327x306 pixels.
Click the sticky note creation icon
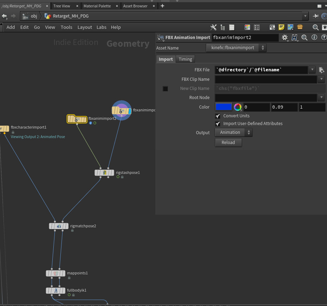point(281,27)
